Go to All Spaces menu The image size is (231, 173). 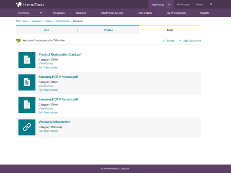[59, 13]
